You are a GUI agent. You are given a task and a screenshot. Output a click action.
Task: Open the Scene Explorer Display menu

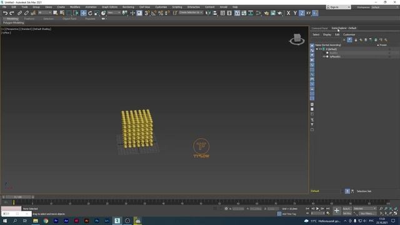327,34
